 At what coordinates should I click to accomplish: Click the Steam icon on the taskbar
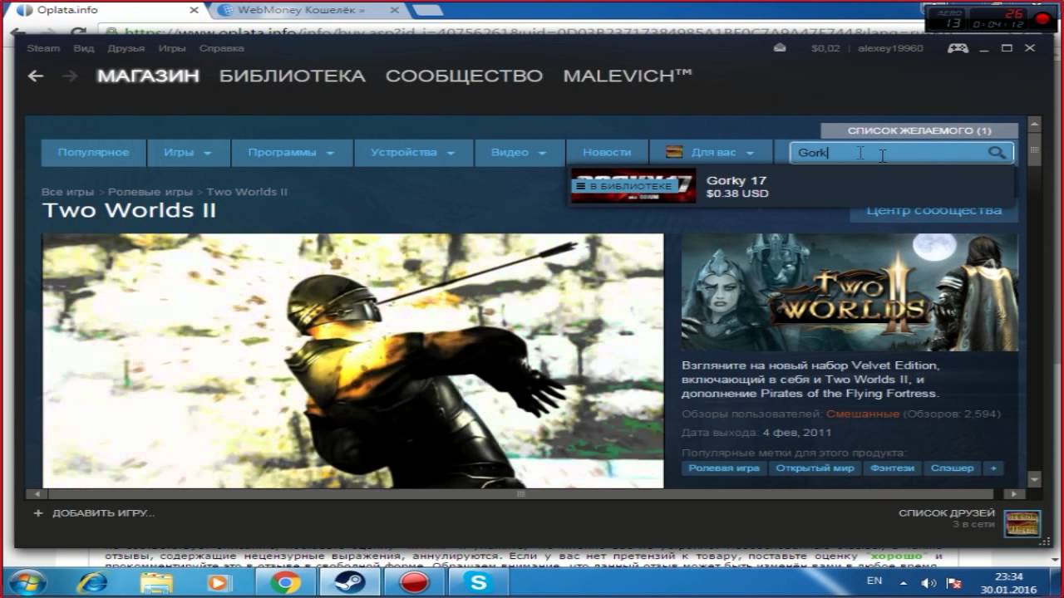349,582
